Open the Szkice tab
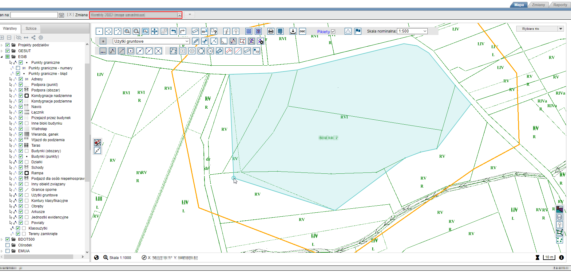 (31, 29)
